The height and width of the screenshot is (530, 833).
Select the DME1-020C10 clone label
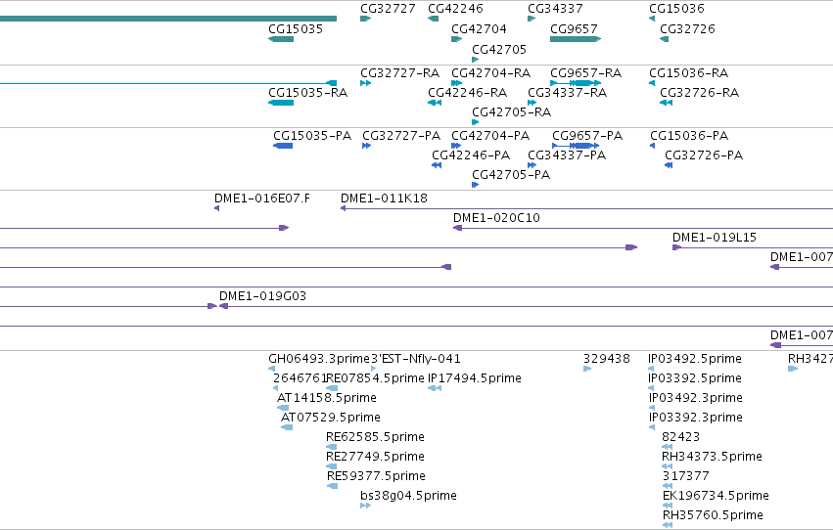pos(496,218)
